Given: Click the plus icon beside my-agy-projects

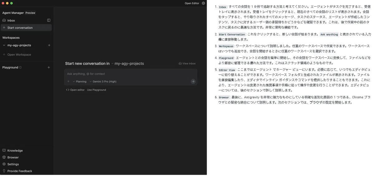Looking at the screenshot, I should tap(49, 45).
